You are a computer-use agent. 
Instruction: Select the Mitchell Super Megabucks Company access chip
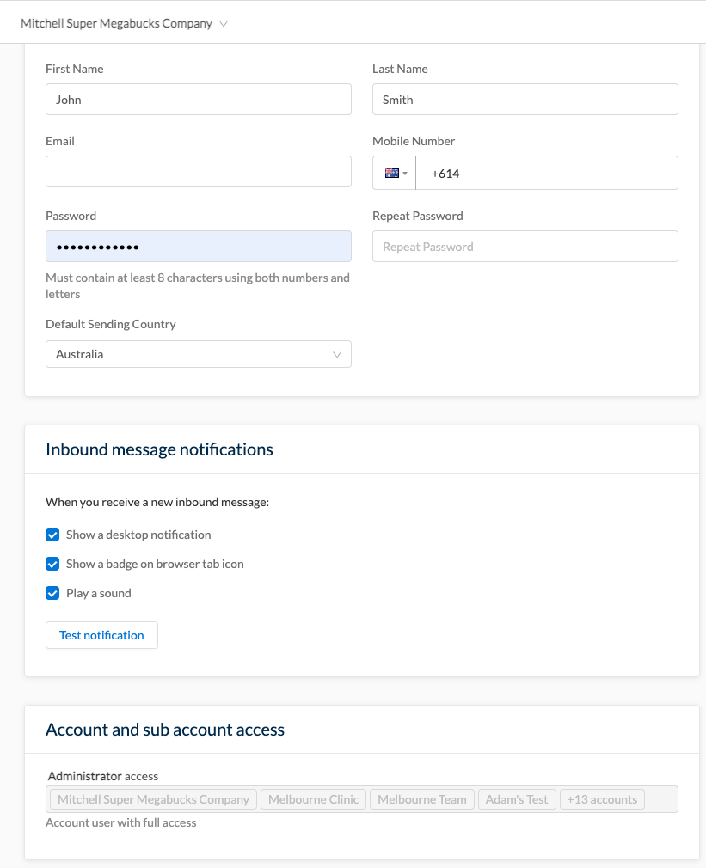(153, 798)
